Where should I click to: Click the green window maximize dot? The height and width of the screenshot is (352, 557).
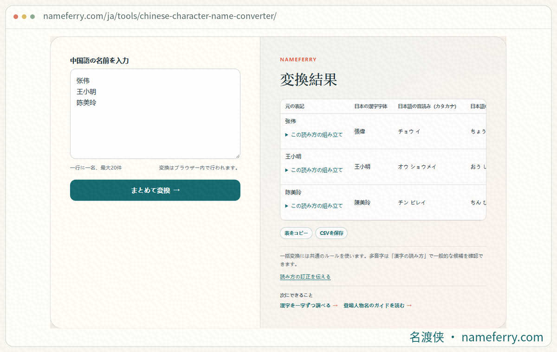(x=32, y=17)
